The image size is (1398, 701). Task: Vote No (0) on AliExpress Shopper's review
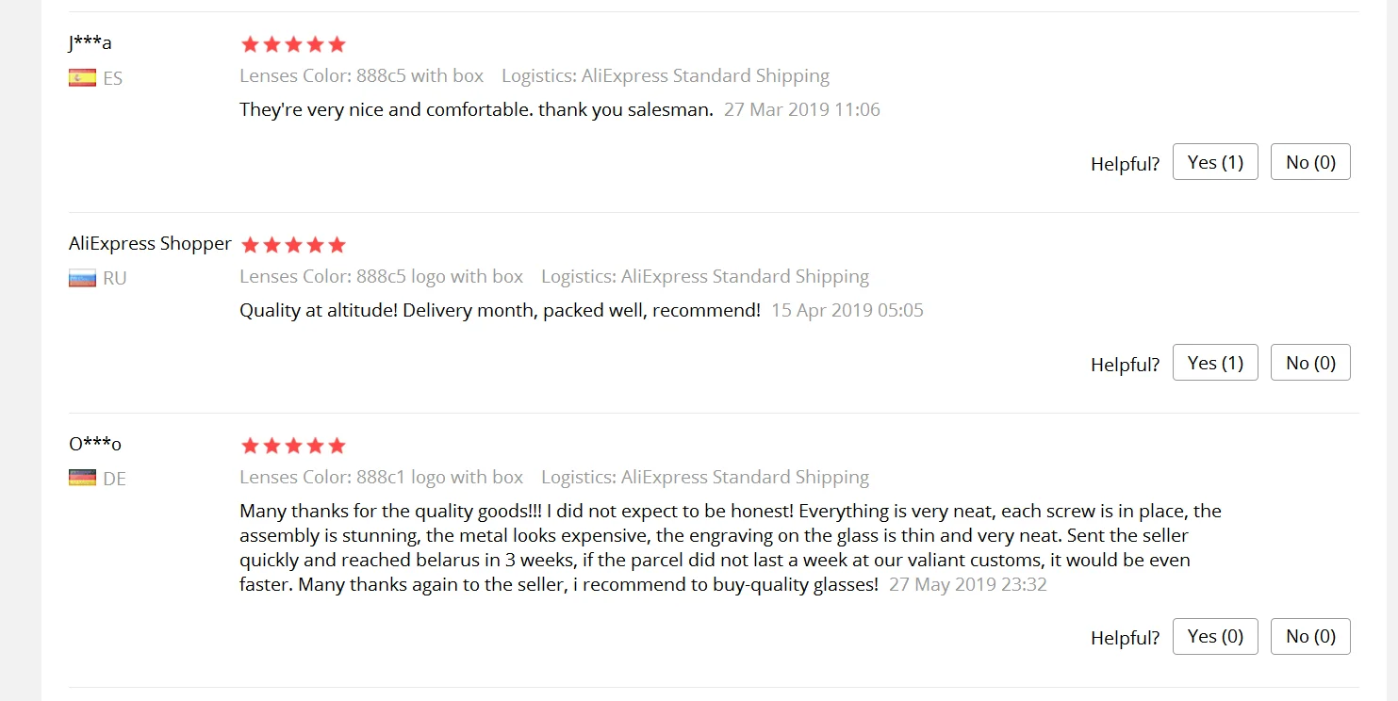click(1310, 363)
